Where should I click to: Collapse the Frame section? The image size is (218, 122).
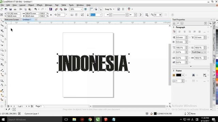point(174,71)
